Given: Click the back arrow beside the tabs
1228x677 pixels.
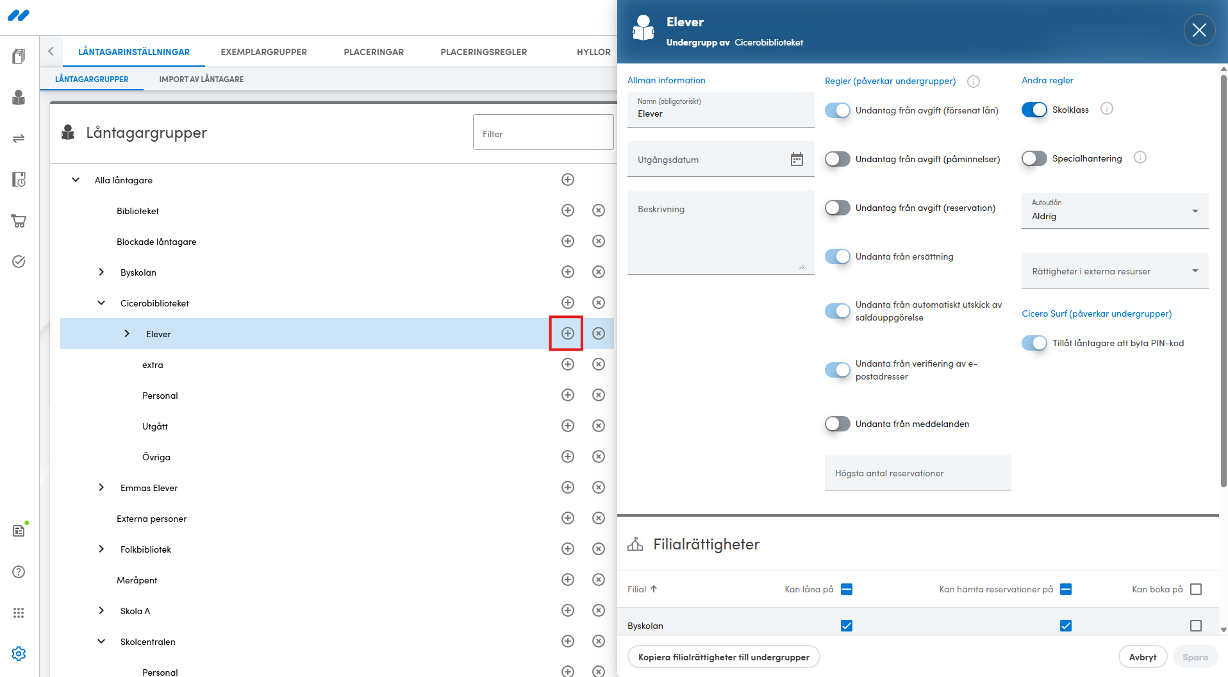Looking at the screenshot, I should click(51, 51).
